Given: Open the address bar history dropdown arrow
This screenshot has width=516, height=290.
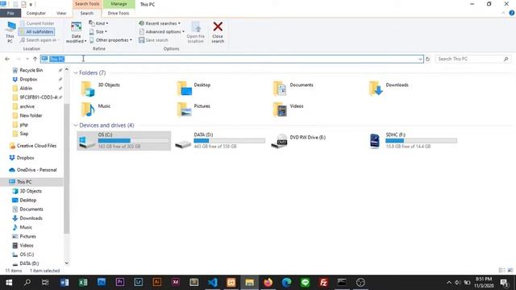Looking at the screenshot, I should 420,59.
